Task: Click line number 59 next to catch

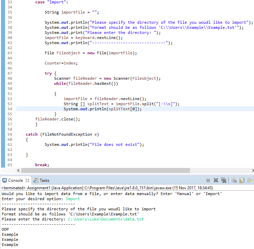Action: pyautogui.click(x=10, y=134)
